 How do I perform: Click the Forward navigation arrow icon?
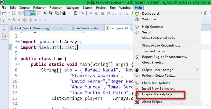coord(41,20)
